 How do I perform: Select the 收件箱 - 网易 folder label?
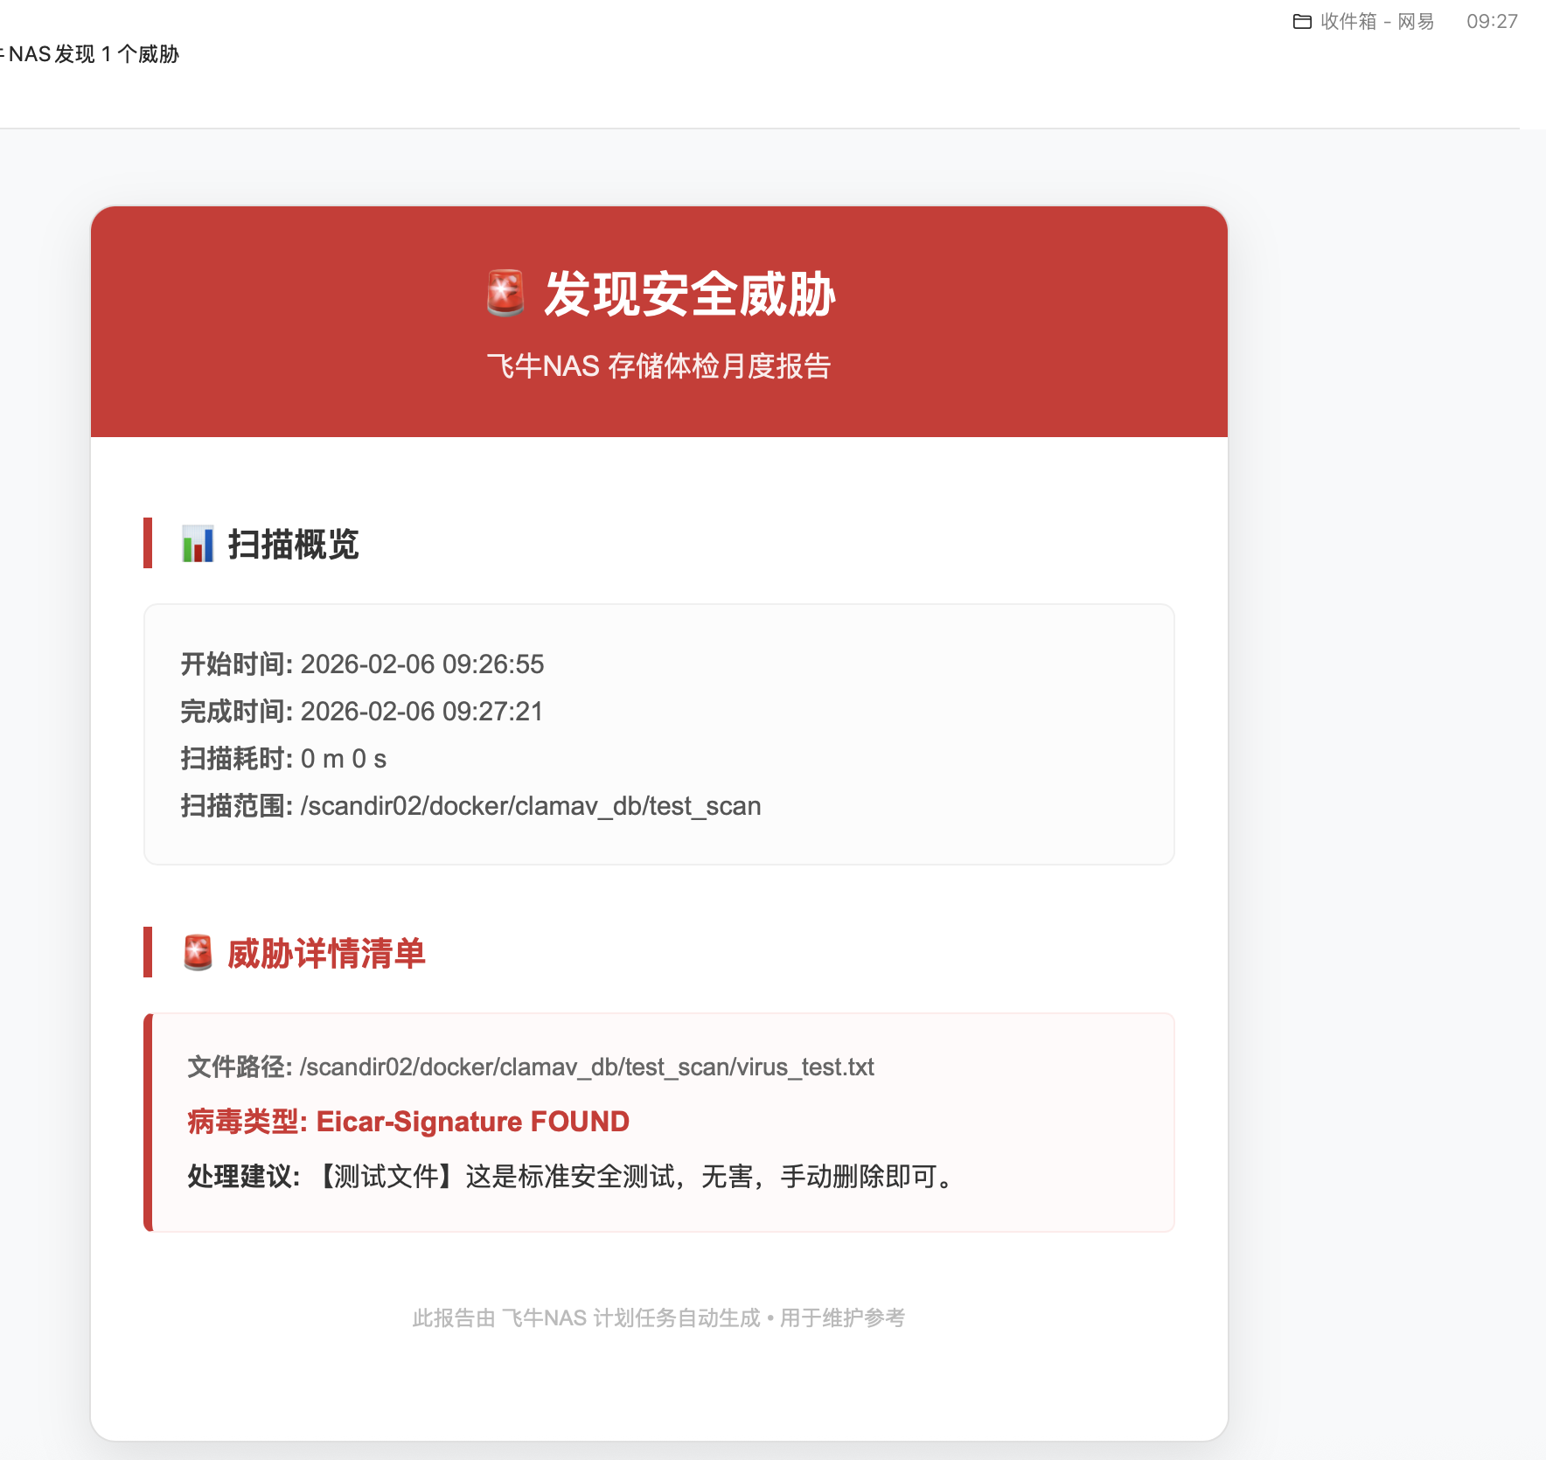(1377, 21)
